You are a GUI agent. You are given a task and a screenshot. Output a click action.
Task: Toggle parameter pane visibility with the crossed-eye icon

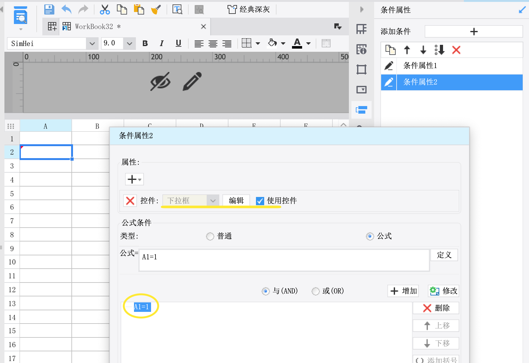tap(160, 81)
